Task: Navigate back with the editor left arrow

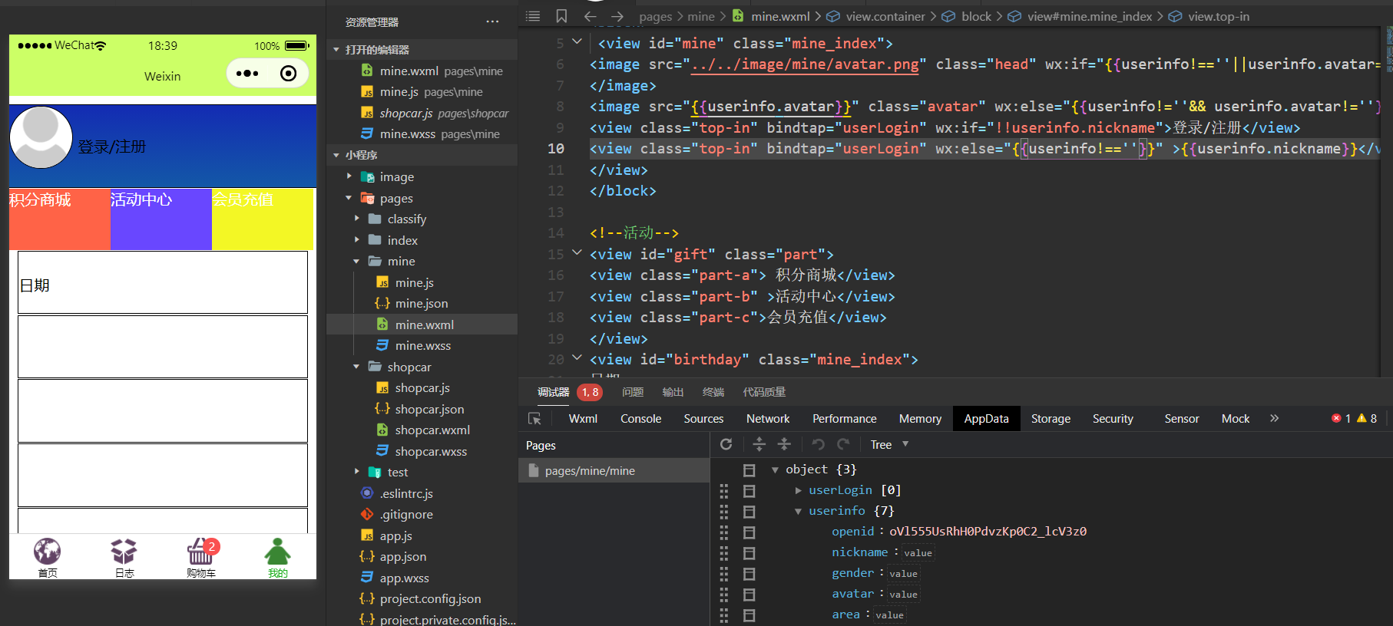Action: pos(590,16)
